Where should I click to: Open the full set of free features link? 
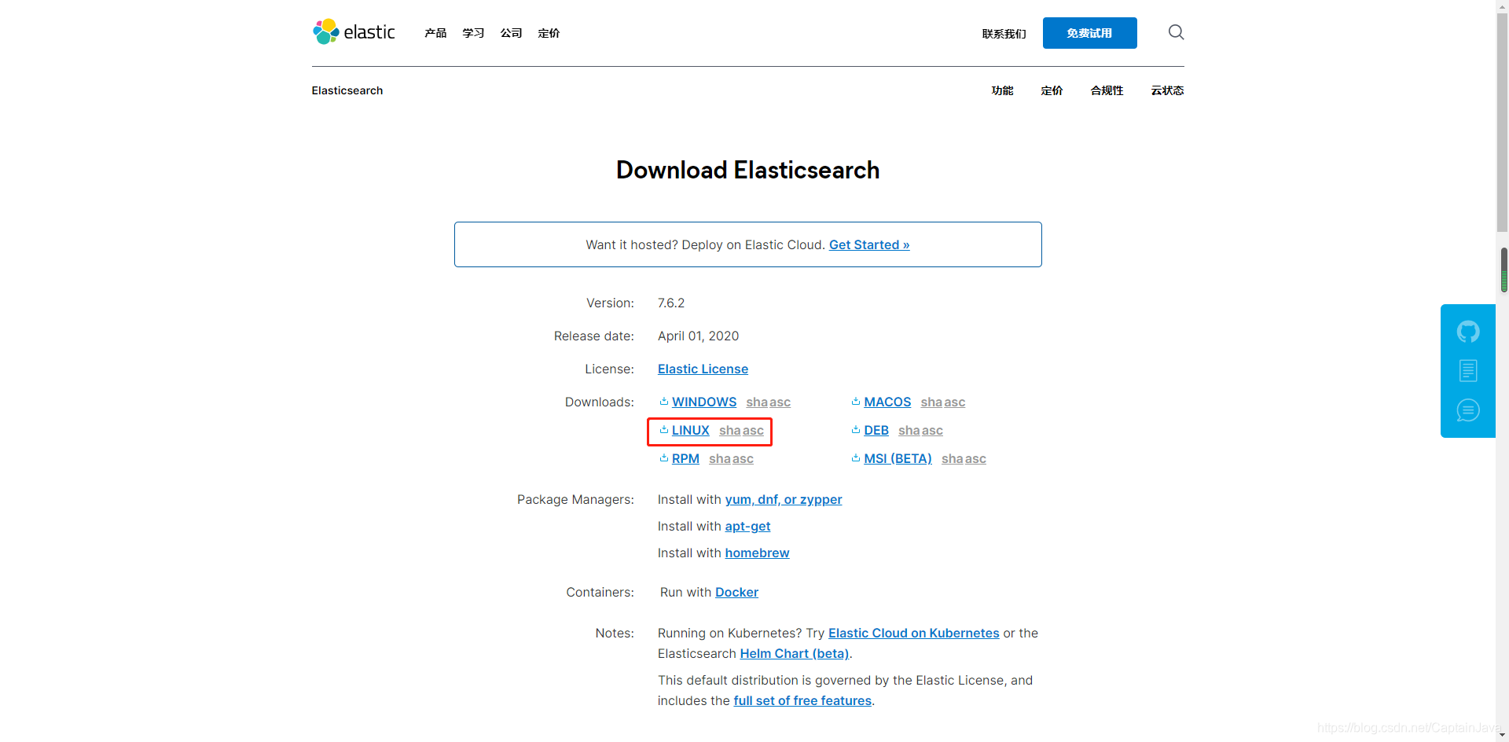[802, 700]
